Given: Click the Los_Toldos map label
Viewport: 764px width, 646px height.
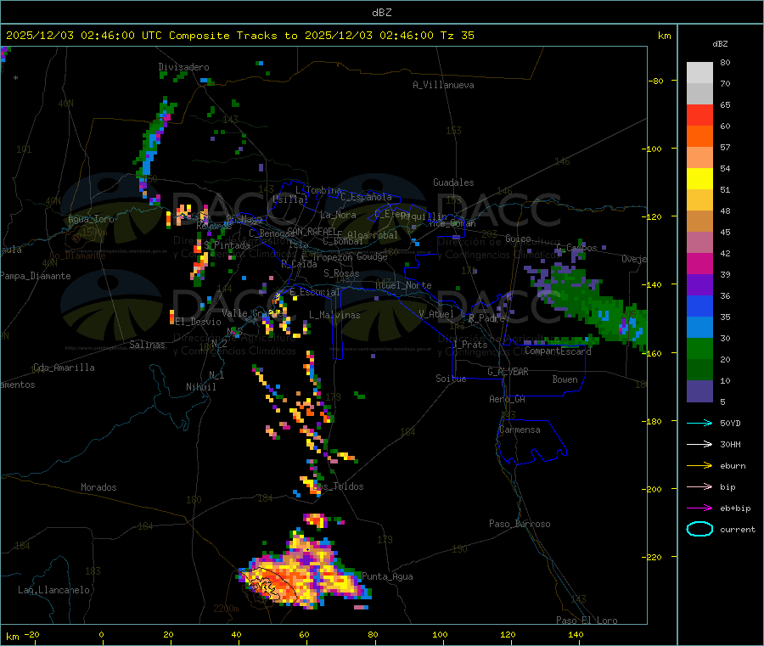Looking at the screenshot, I should coord(339,486).
